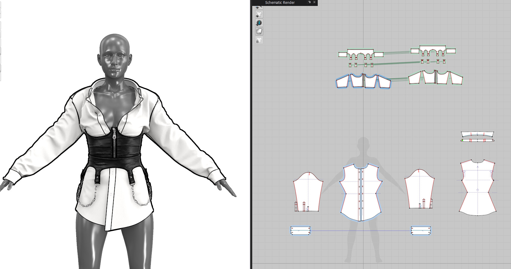
Task: Select the left cuff pattern near the bottom
Action: [x=300, y=230]
